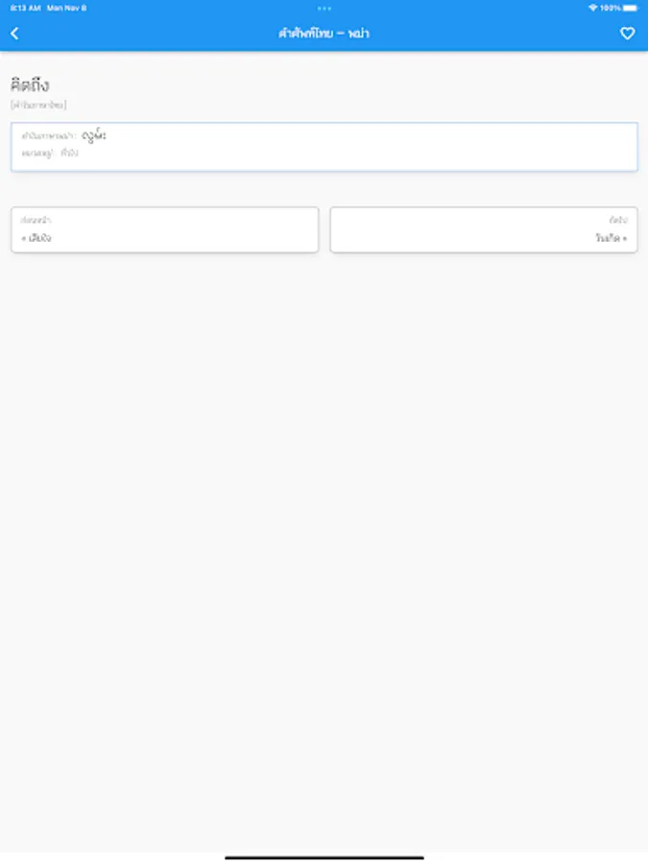
Task: Tap the next word name with » arrow
Action: [x=611, y=237]
